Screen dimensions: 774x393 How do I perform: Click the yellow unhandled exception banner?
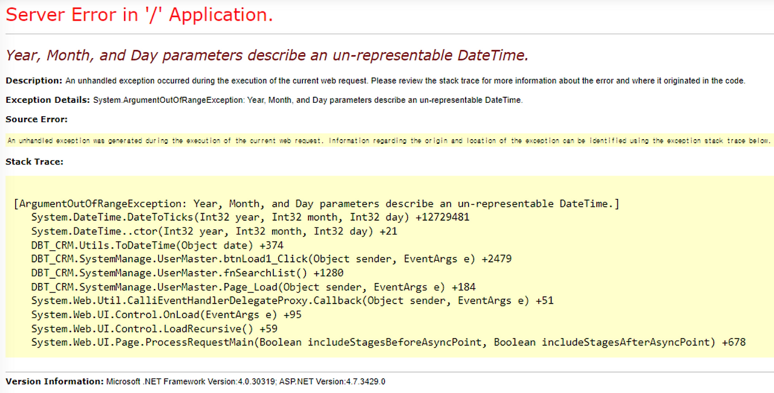(x=387, y=140)
